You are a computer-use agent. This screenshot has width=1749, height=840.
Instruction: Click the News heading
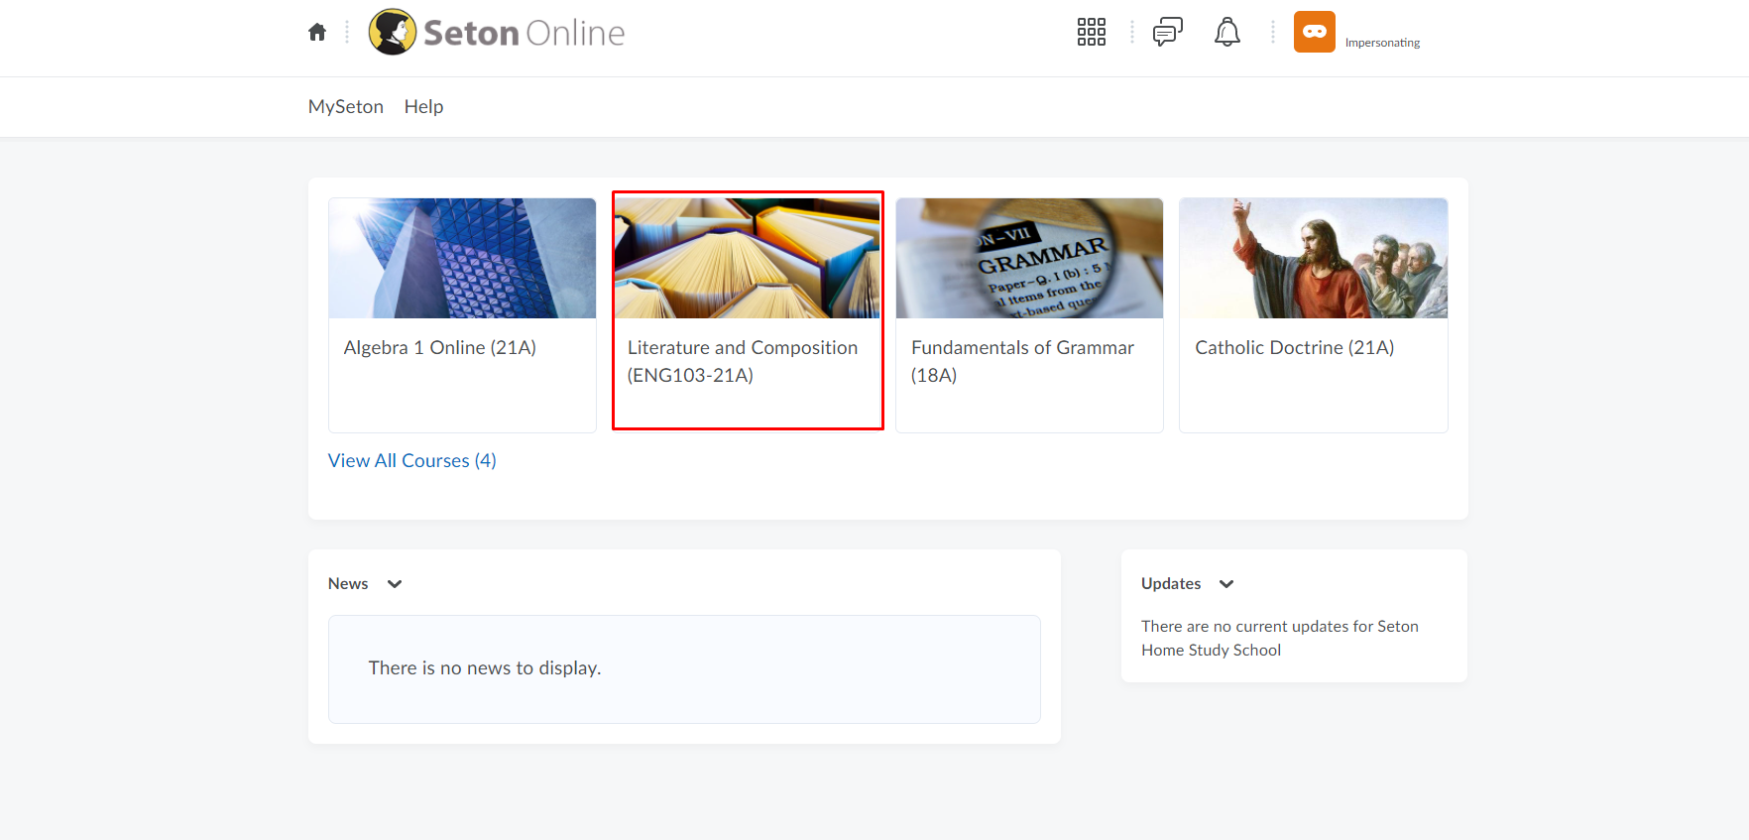click(348, 583)
